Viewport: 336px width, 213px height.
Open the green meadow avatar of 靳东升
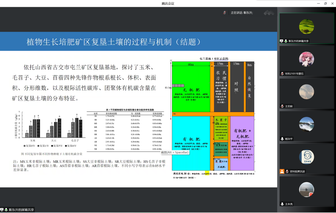pos(306,26)
